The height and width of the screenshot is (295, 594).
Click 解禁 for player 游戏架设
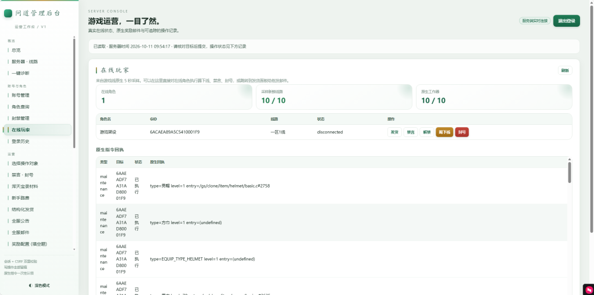tap(426, 132)
